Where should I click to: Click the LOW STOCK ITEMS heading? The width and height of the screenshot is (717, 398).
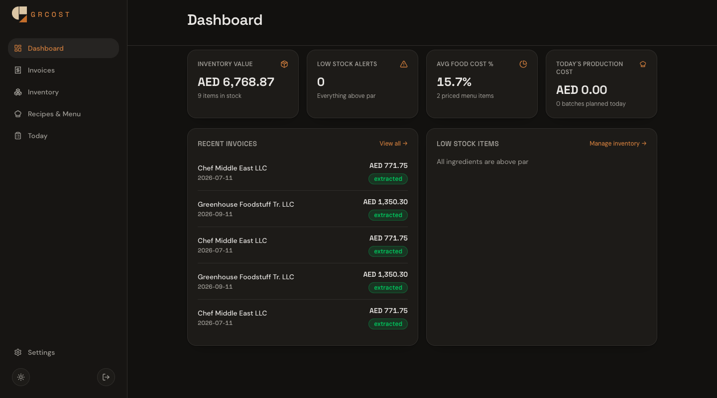[468, 144]
